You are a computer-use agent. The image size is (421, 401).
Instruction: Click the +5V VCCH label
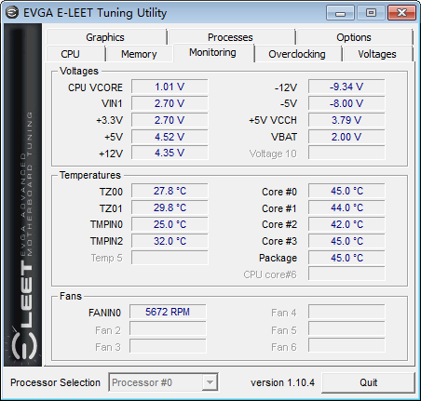[x=273, y=120]
